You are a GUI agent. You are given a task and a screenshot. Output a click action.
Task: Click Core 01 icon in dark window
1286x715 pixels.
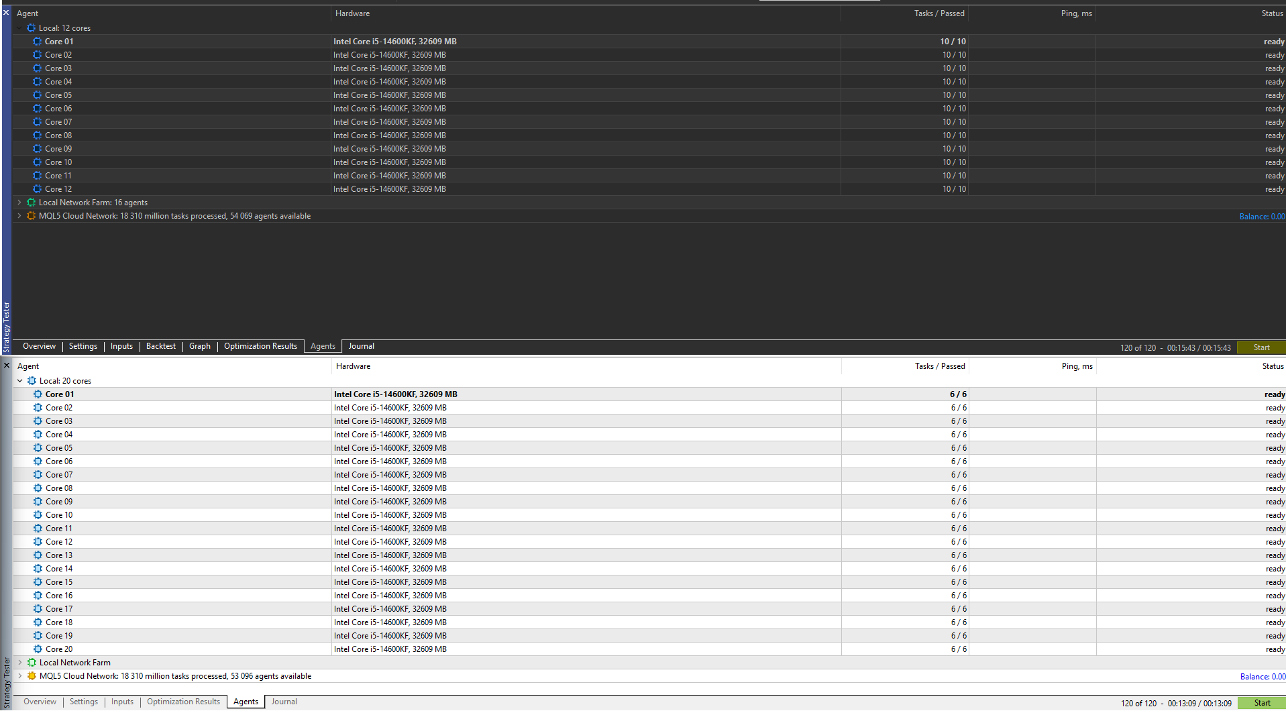[38, 42]
